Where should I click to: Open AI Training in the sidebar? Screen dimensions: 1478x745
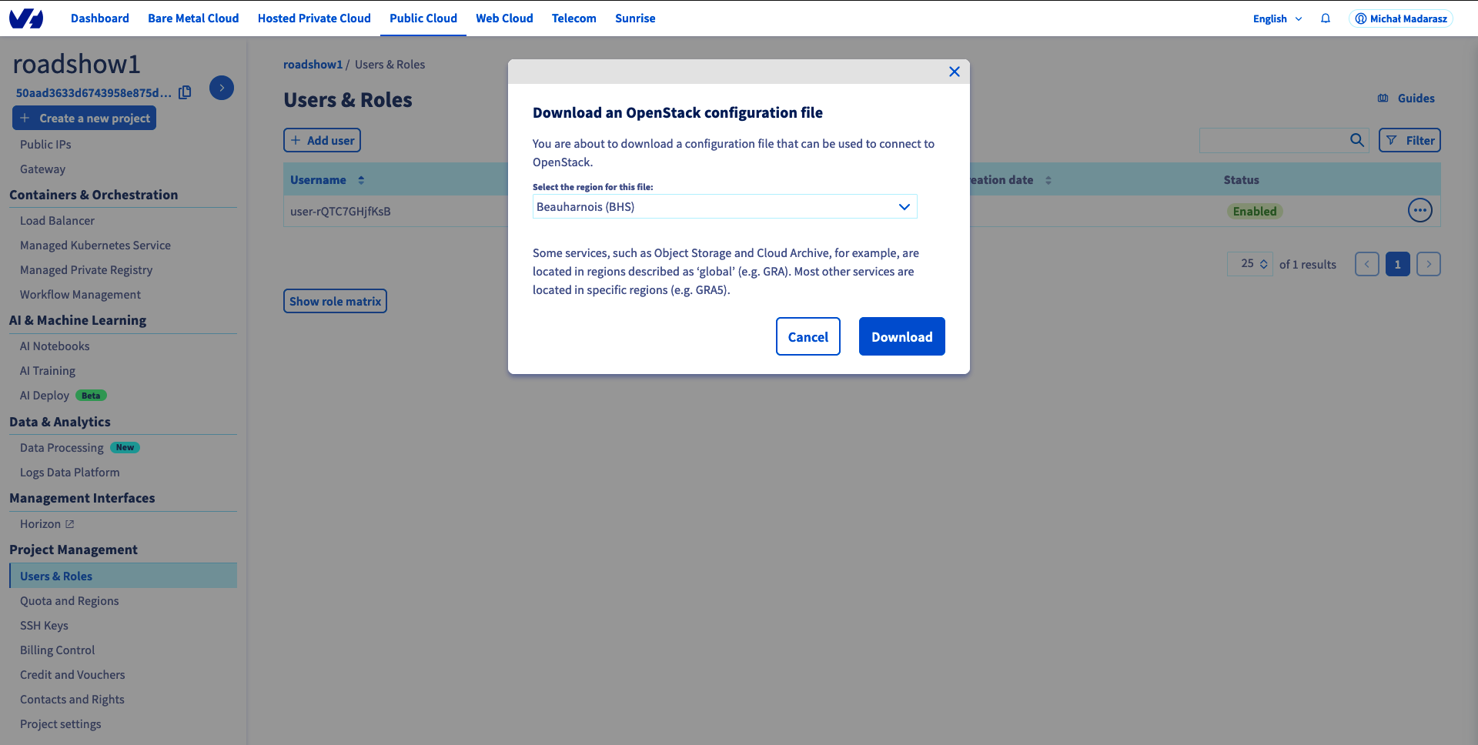coord(48,370)
